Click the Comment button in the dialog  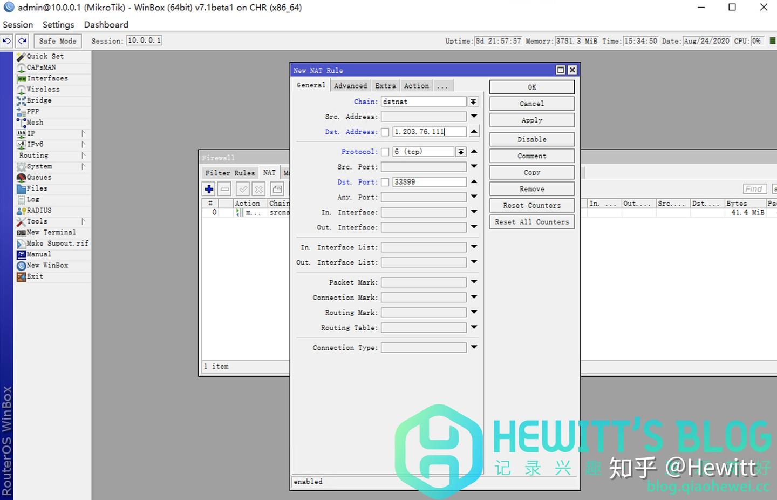pyautogui.click(x=532, y=156)
